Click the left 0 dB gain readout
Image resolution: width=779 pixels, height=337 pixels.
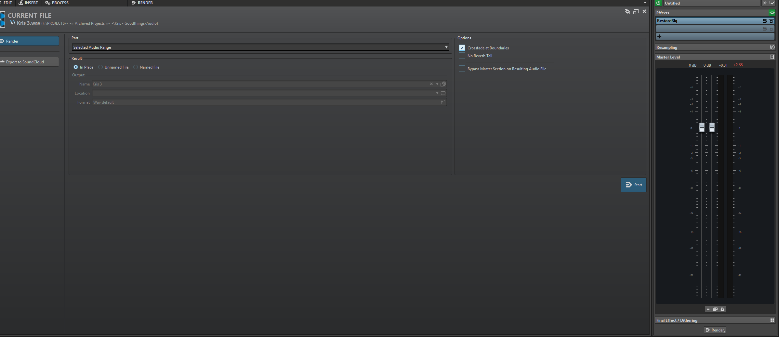693,65
